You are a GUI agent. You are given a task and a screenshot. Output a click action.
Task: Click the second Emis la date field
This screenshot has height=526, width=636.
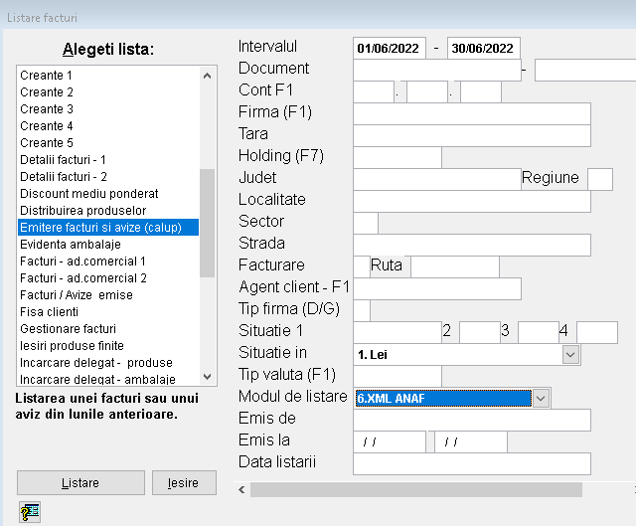click(x=471, y=442)
